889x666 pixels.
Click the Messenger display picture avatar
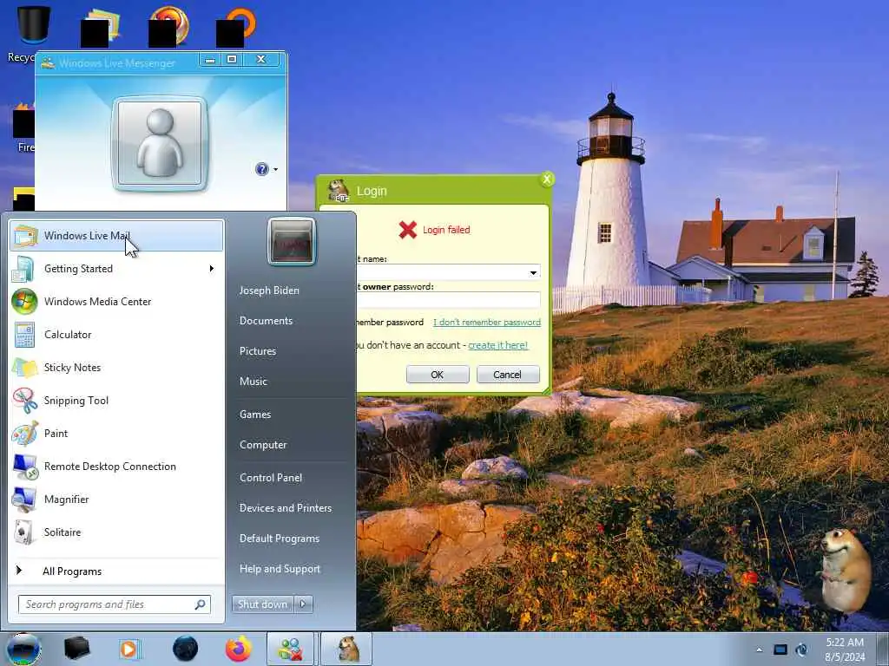[160, 143]
